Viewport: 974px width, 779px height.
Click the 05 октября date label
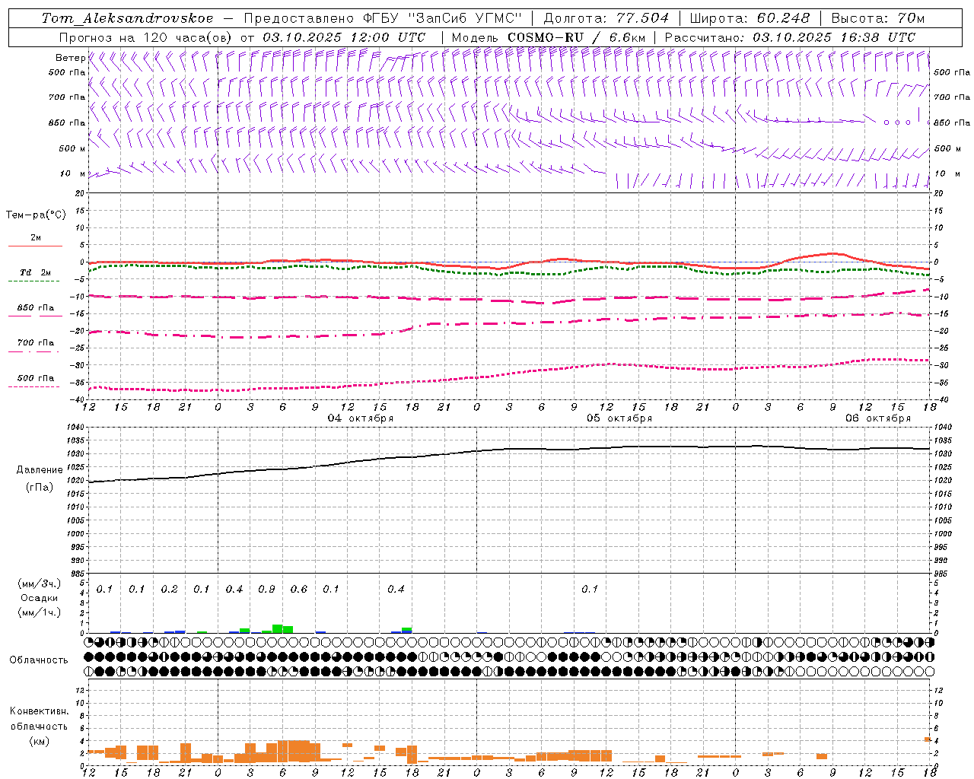point(619,418)
